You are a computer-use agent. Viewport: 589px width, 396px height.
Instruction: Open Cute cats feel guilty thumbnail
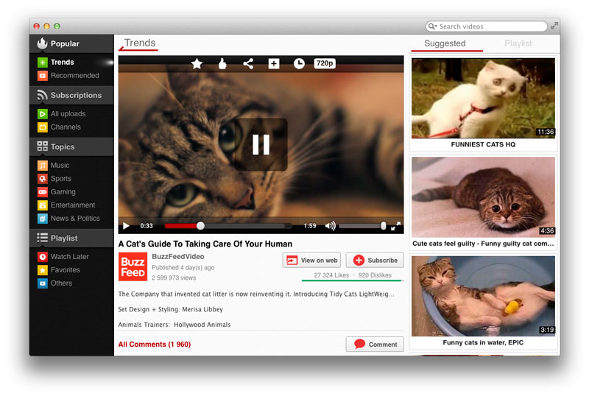pos(483,197)
